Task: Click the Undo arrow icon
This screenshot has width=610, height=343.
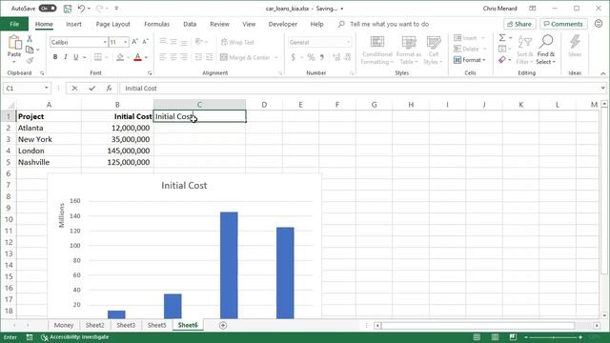Action: pos(81,9)
